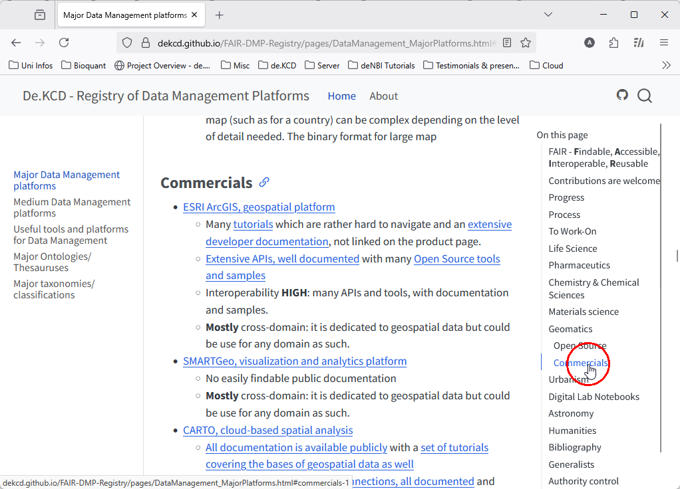
Task: Select Commercials in the On this page outline
Action: 580,363
